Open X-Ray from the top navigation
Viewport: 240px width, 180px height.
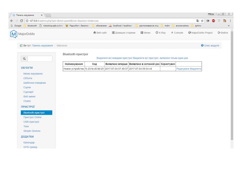coord(160,32)
